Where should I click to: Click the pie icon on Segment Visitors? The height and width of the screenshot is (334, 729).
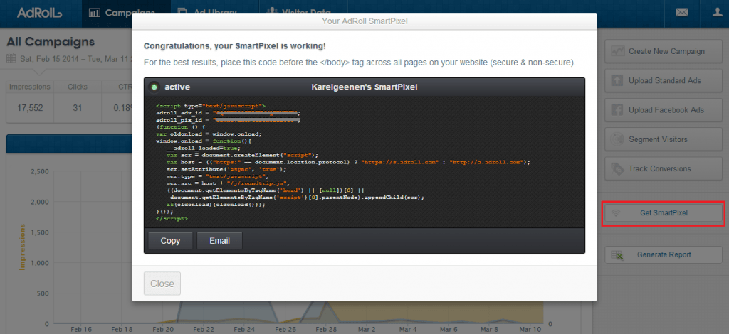pos(617,139)
